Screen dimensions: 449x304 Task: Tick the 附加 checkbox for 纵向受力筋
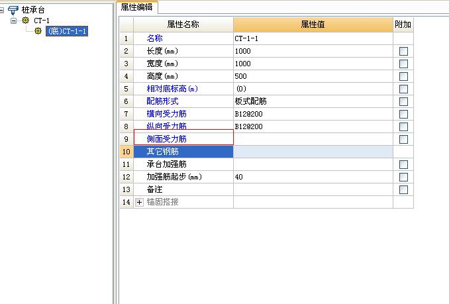tap(403, 127)
